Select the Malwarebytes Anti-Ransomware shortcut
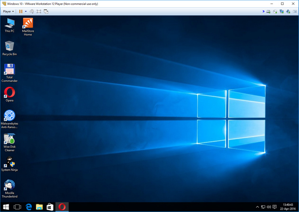 (x=10, y=119)
